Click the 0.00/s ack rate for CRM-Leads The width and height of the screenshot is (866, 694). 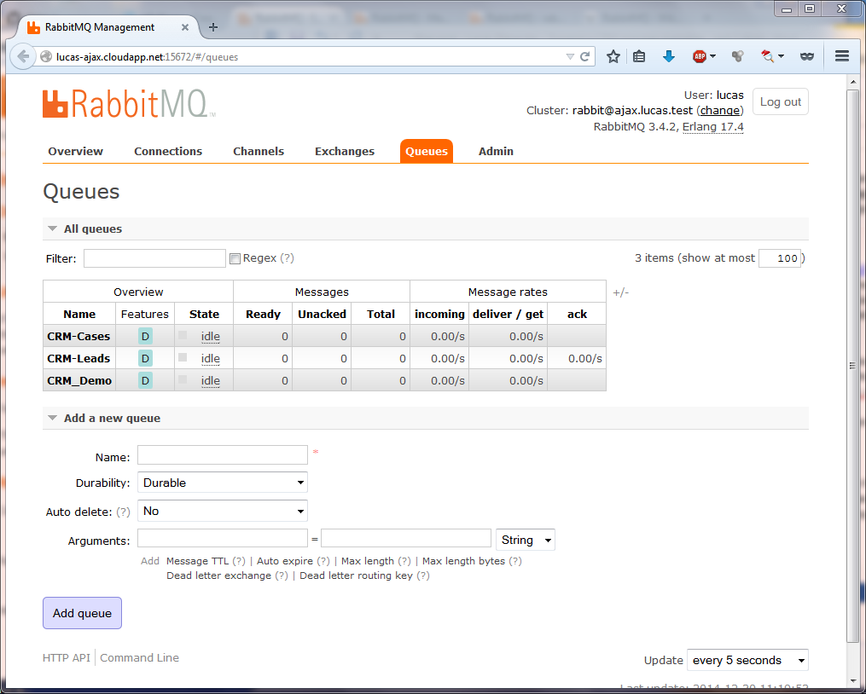(x=585, y=358)
